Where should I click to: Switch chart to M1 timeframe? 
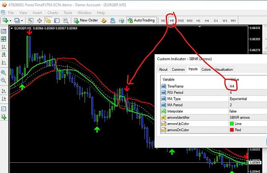[163, 21]
